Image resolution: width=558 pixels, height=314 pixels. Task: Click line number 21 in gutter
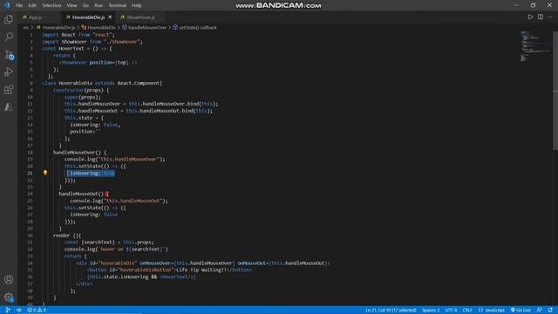[x=30, y=173]
